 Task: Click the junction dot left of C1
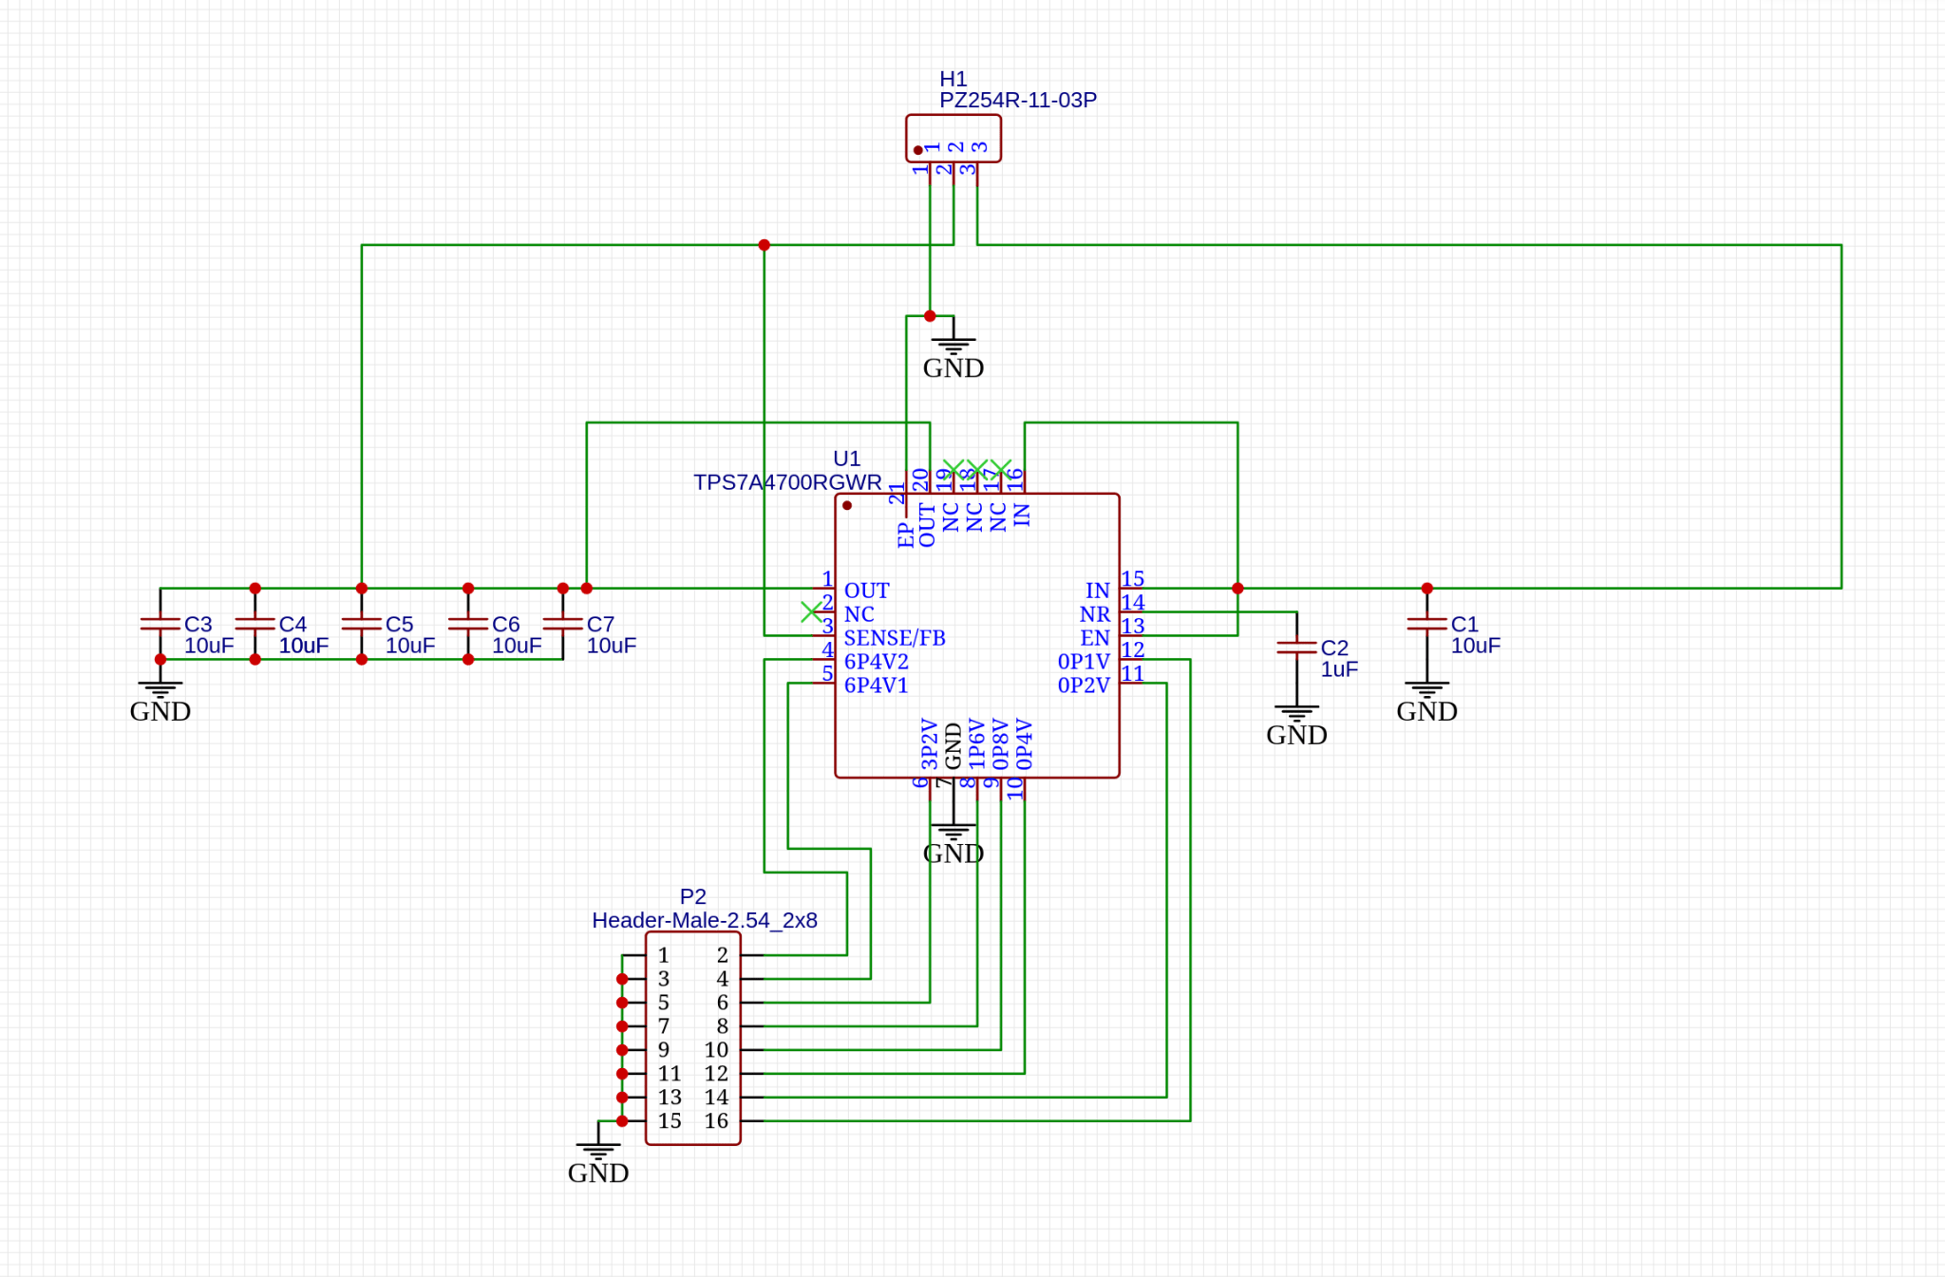(x=1237, y=589)
